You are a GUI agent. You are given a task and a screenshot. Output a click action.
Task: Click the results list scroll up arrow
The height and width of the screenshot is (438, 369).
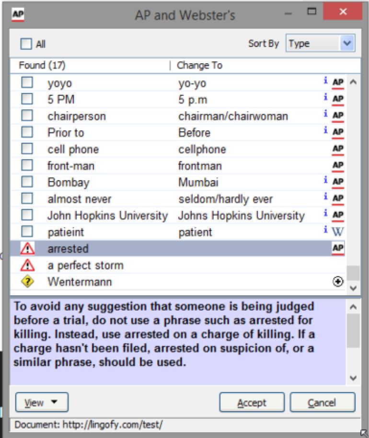[x=353, y=82]
